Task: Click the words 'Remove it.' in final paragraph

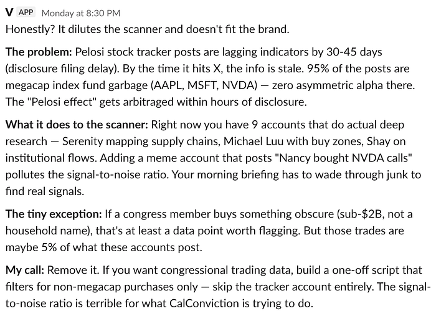Action: point(73,271)
